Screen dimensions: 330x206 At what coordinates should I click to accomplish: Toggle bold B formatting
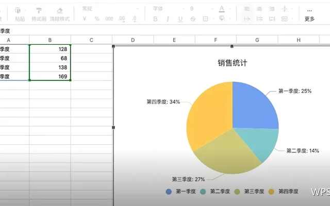click(155, 19)
